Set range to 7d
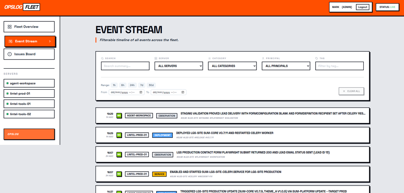The width and height of the screenshot is (404, 193). tap(142, 85)
